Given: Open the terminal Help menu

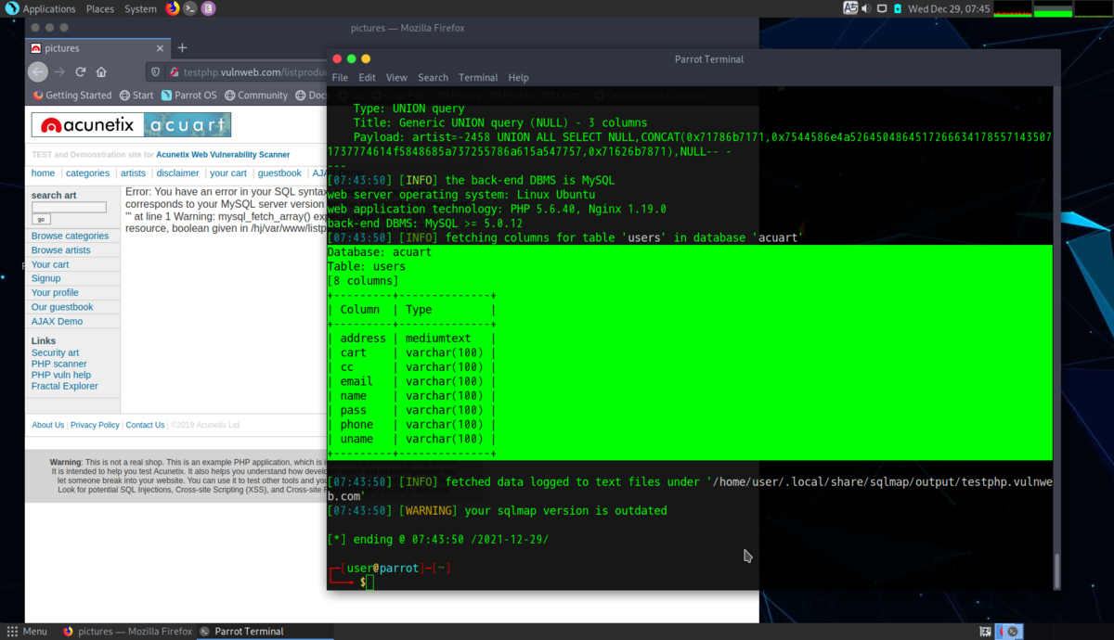Looking at the screenshot, I should tap(518, 78).
